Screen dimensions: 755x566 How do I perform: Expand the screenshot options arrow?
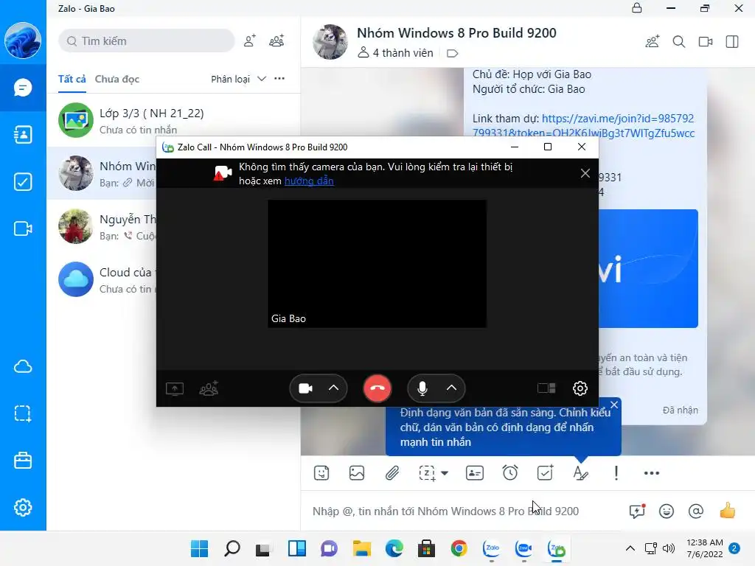pyautogui.click(x=445, y=473)
